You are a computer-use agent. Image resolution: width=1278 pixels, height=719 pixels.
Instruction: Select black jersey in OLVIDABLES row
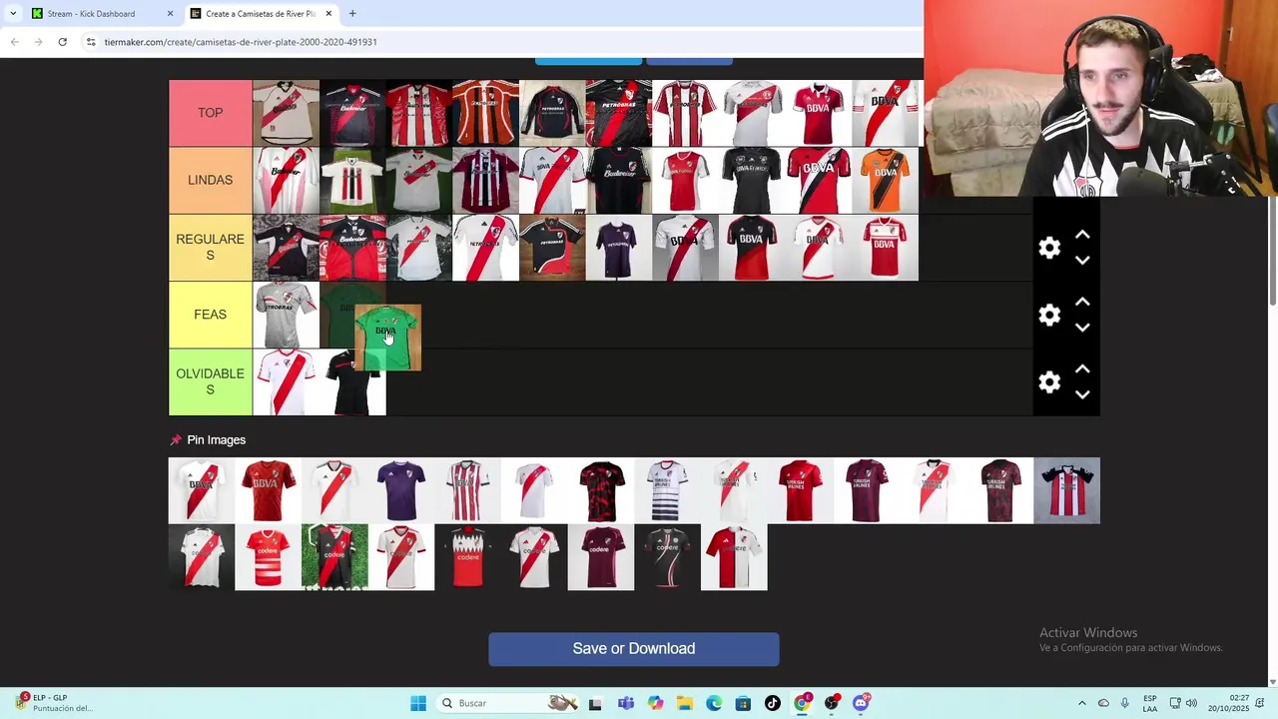[x=352, y=384]
